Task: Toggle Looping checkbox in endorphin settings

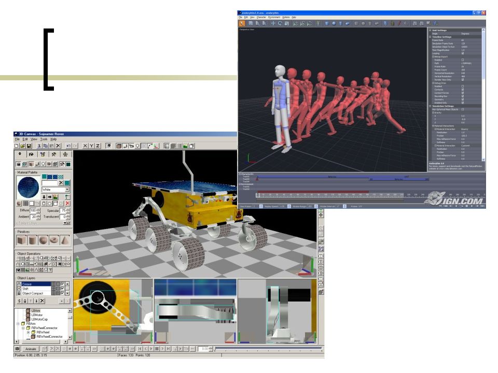Action: (463, 53)
